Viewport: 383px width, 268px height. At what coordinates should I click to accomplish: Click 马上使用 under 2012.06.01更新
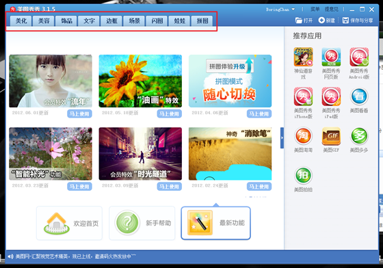pos(79,113)
